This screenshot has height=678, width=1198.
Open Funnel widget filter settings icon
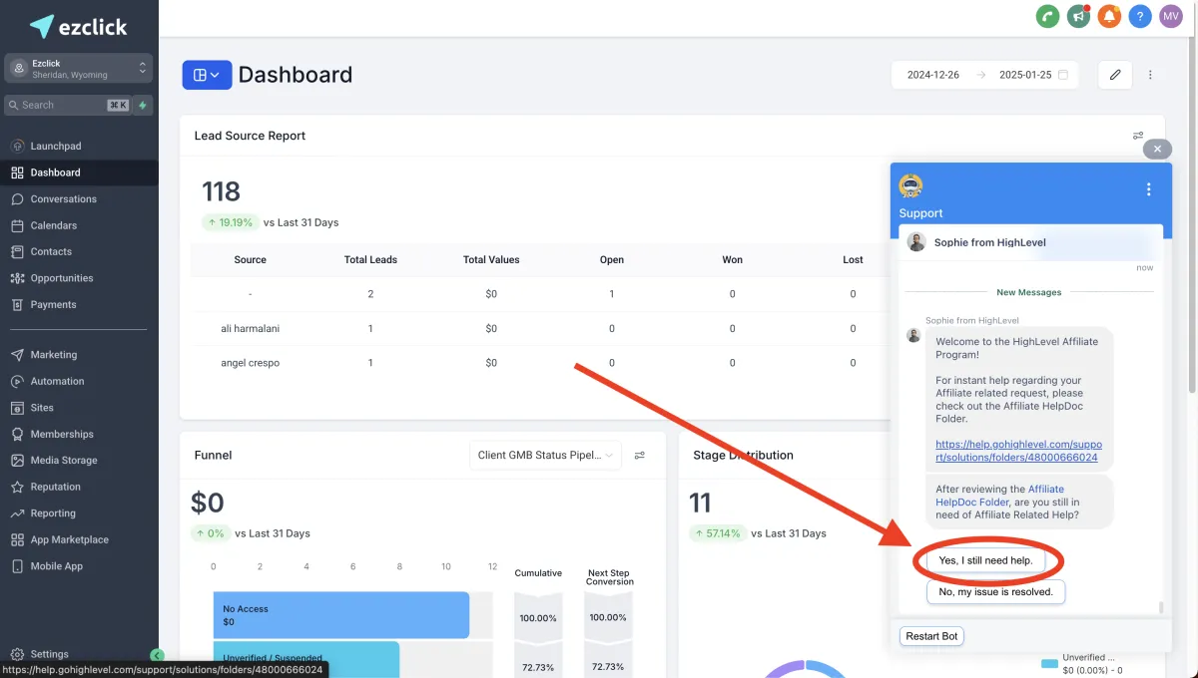[640, 455]
